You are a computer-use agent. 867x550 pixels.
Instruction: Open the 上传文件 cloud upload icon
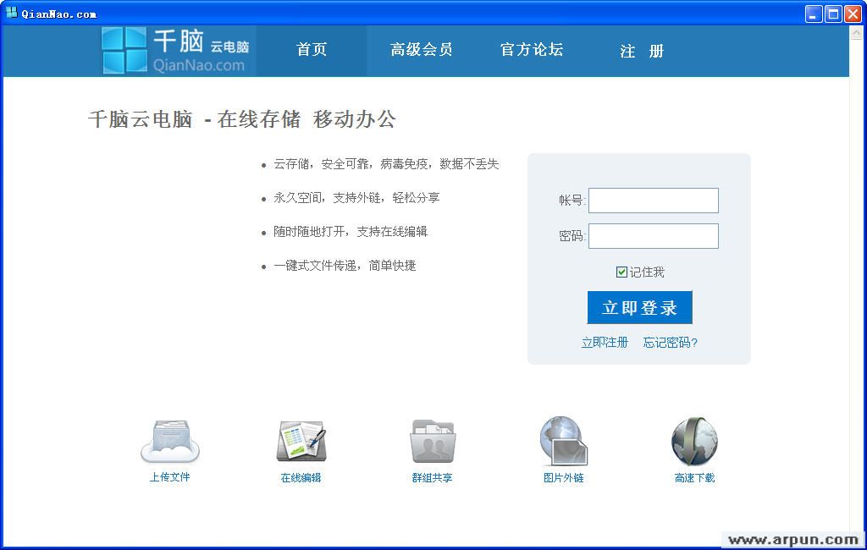tap(170, 441)
